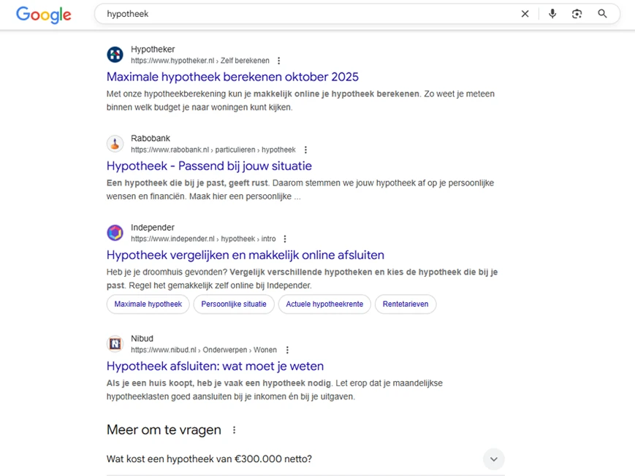The image size is (635, 476).
Task: Click the search magnifier icon
Action: (602, 13)
